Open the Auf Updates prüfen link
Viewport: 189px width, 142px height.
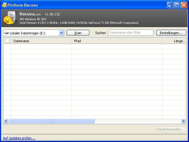[19, 138]
